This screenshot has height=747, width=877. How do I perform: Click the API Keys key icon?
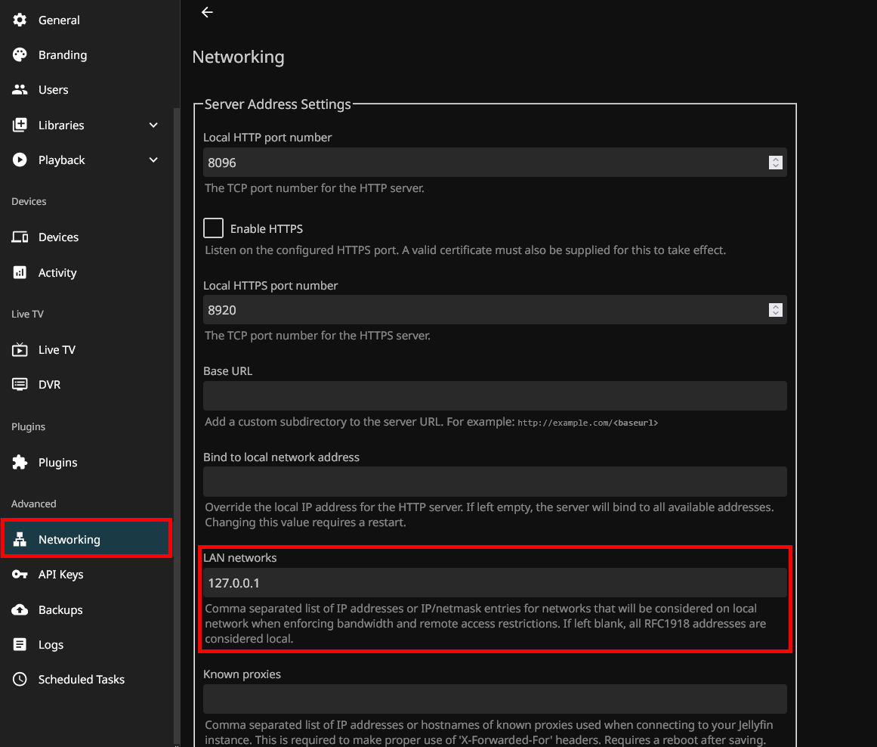coord(20,575)
